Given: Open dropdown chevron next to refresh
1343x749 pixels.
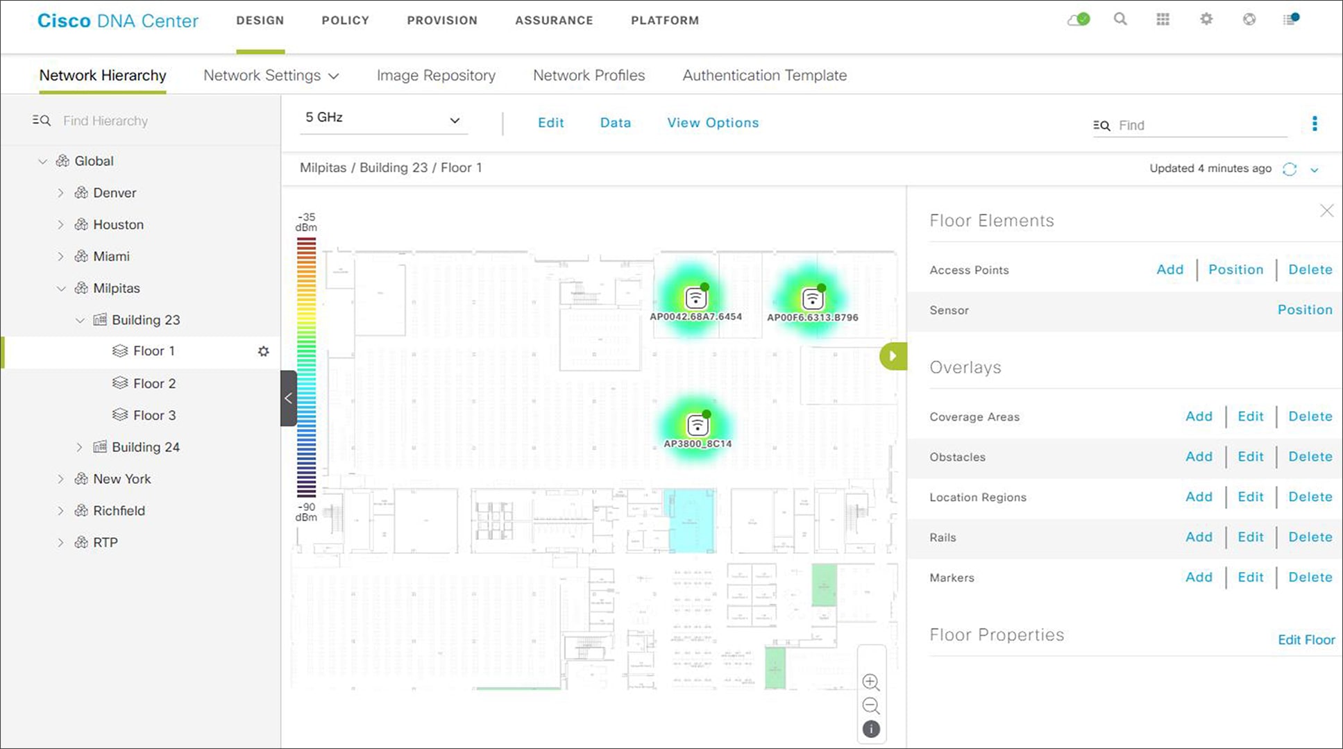Looking at the screenshot, I should (1314, 170).
